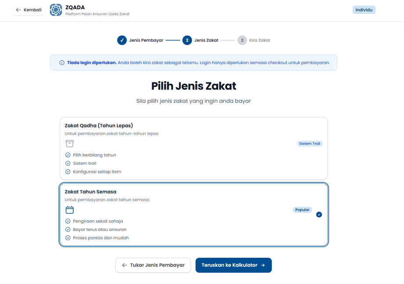This screenshot has width=404, height=284.
Task: Click the ZQADA logo icon
Action: click(56, 10)
